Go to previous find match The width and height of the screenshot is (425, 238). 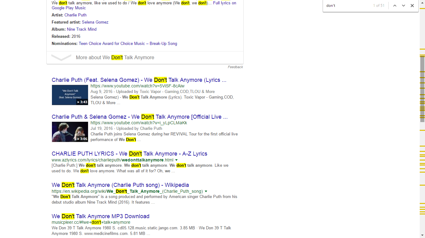pyautogui.click(x=395, y=6)
